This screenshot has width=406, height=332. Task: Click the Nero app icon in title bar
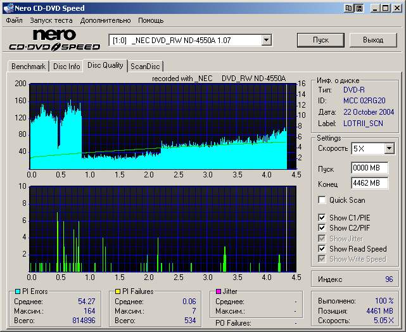click(8, 8)
